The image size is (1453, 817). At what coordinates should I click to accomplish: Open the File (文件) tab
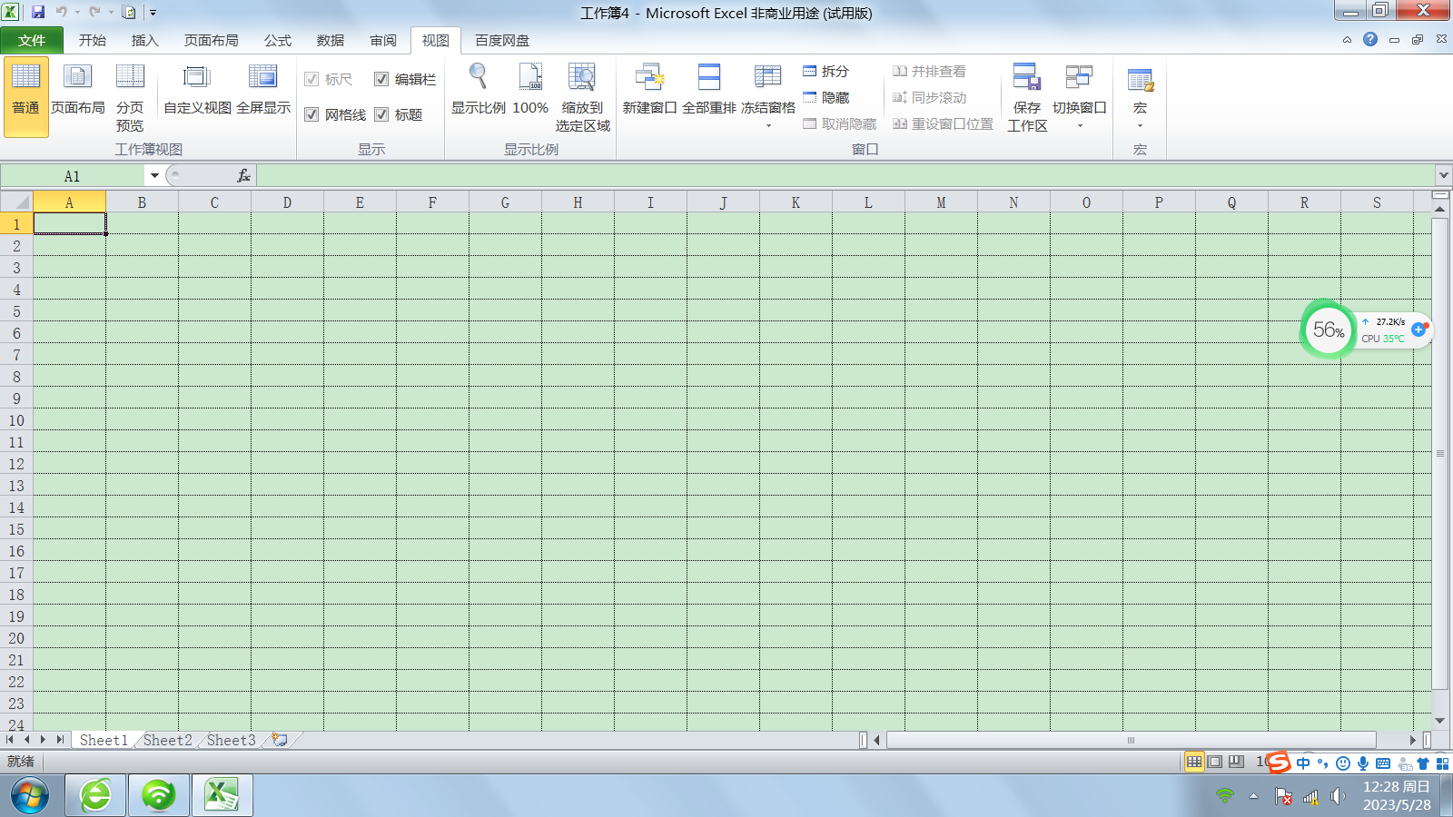[32, 40]
